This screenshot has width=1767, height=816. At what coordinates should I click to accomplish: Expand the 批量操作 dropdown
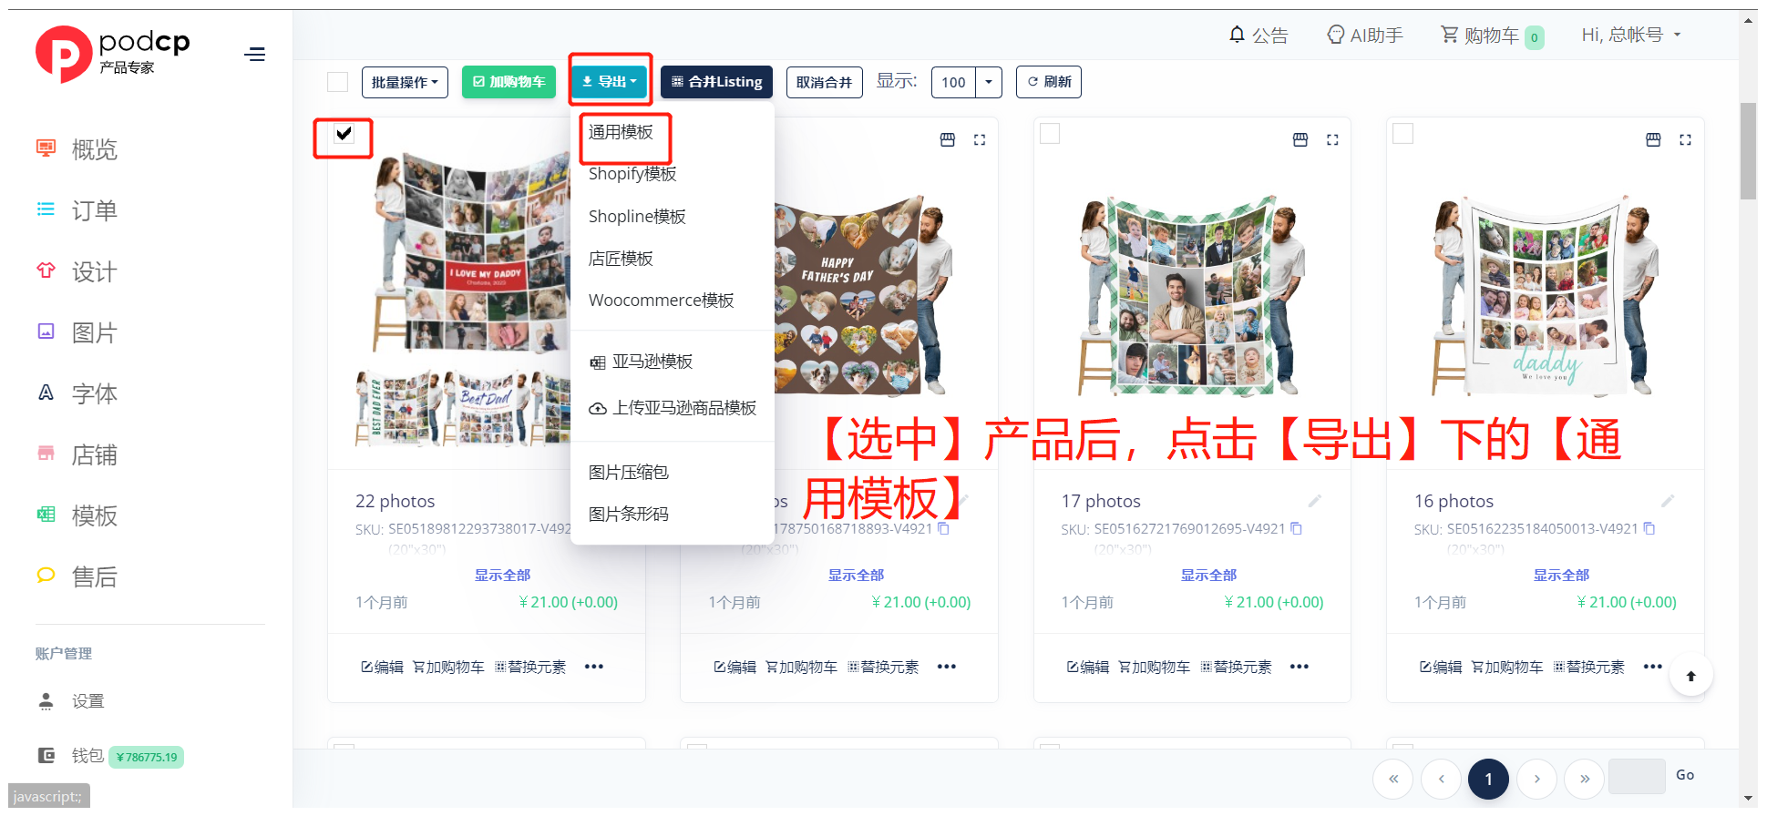click(x=405, y=82)
